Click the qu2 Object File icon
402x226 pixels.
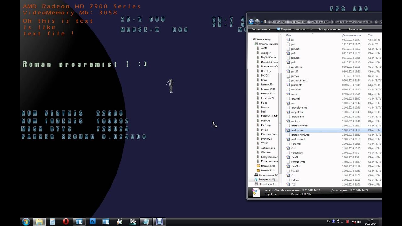pos(288,53)
